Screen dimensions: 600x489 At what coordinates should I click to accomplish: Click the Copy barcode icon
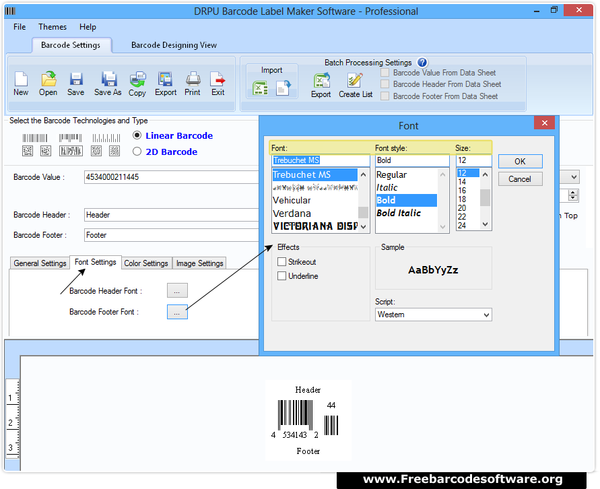137,79
